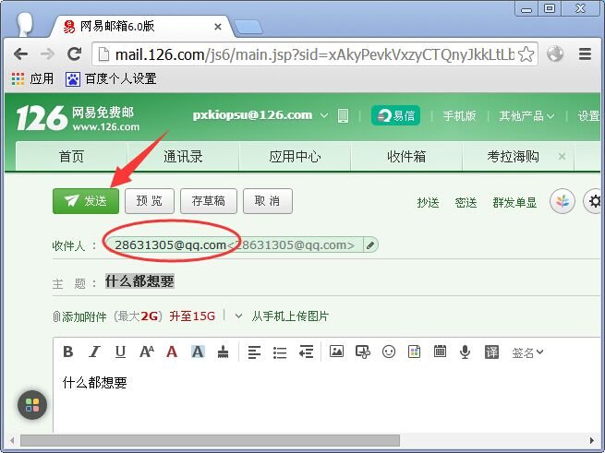This screenshot has height=453, width=605.
Task: Switch to the 考拉海购 tab
Action: point(513,157)
